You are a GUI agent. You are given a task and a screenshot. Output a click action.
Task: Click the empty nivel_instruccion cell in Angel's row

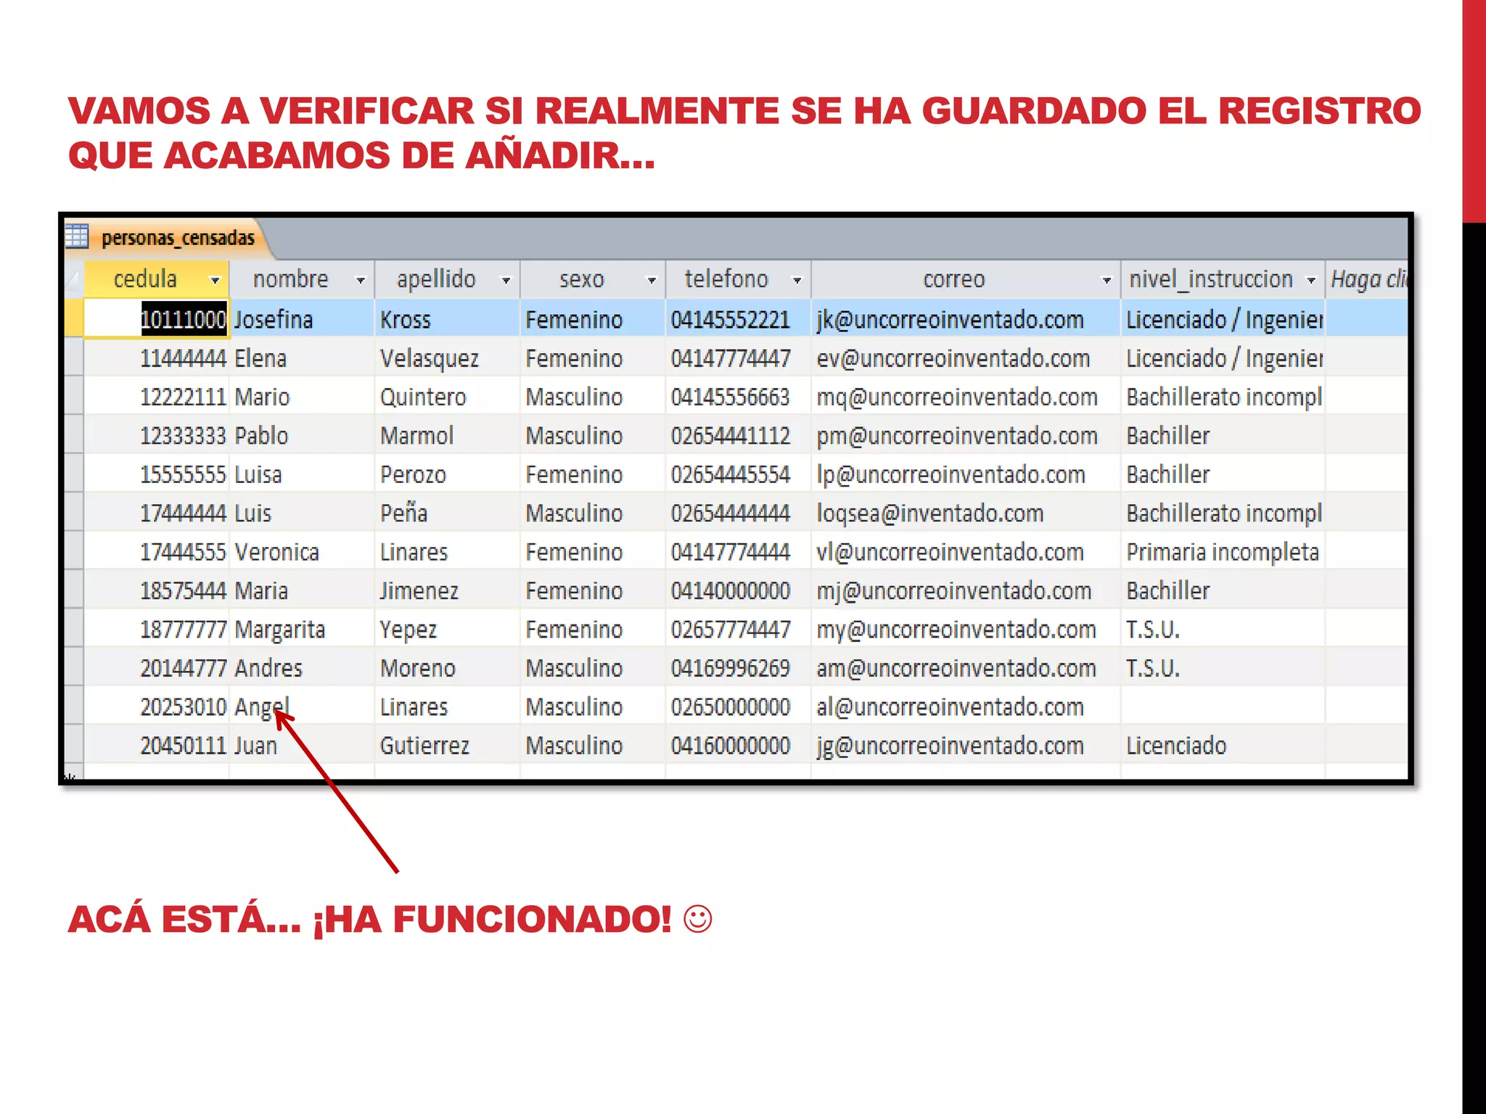[x=1223, y=706]
